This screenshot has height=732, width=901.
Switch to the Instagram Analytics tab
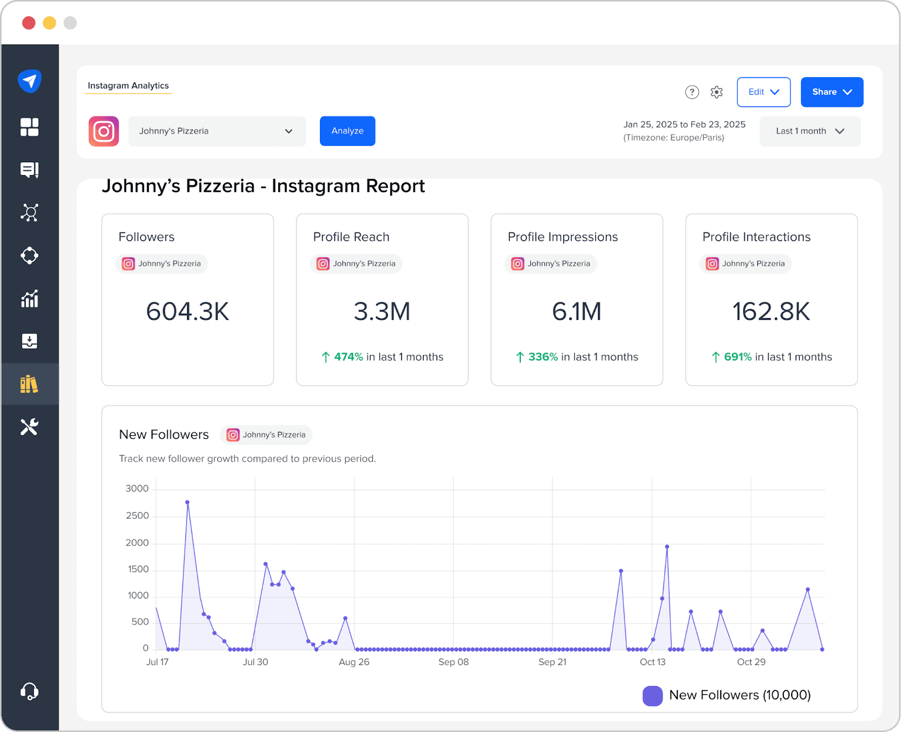[x=128, y=85]
